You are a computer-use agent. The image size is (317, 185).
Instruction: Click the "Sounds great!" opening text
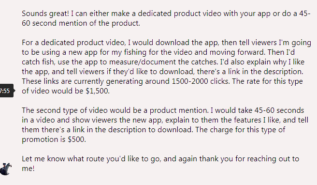45,14
